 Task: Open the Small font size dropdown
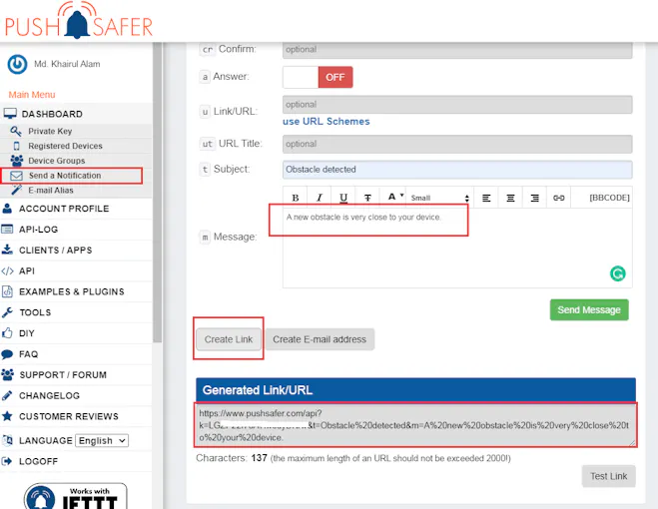(439, 198)
